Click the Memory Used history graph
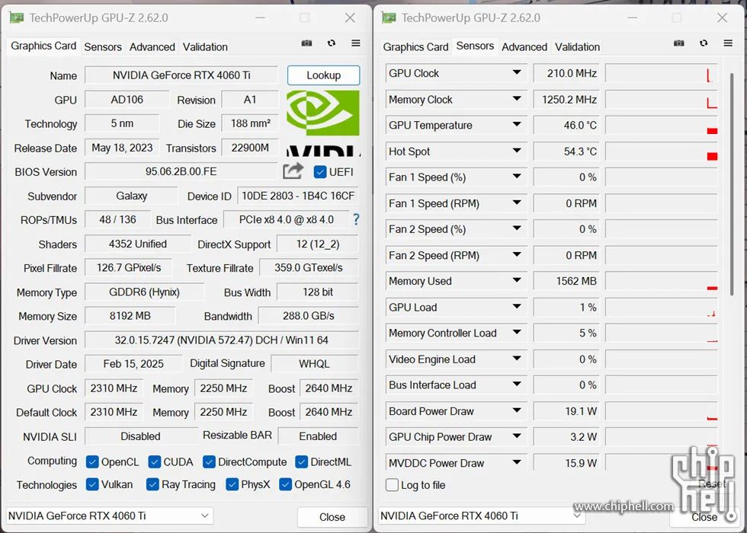The image size is (747, 533). (662, 281)
